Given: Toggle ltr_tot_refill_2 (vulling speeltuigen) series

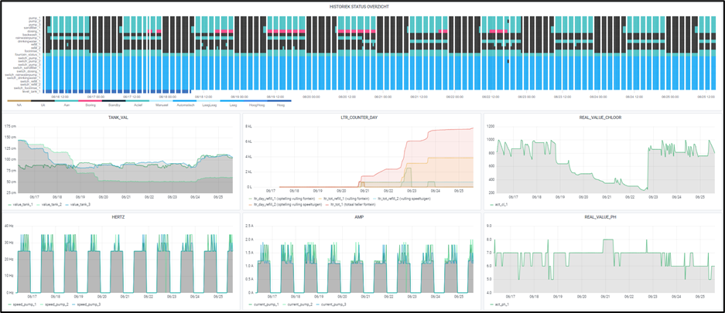Looking at the screenshot, I should tap(405, 198).
